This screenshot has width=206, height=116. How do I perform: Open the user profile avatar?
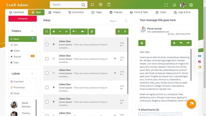pyautogui.click(x=183, y=5)
